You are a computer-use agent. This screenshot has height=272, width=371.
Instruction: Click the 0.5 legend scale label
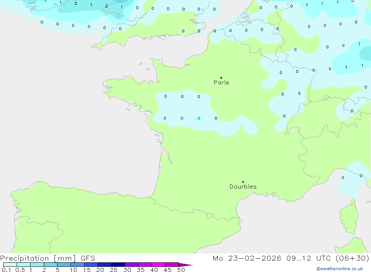point(20,270)
